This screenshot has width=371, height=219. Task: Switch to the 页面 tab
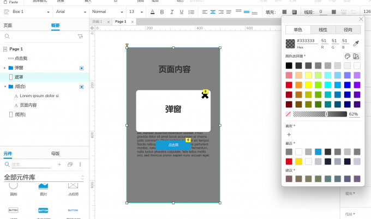[x=8, y=25]
